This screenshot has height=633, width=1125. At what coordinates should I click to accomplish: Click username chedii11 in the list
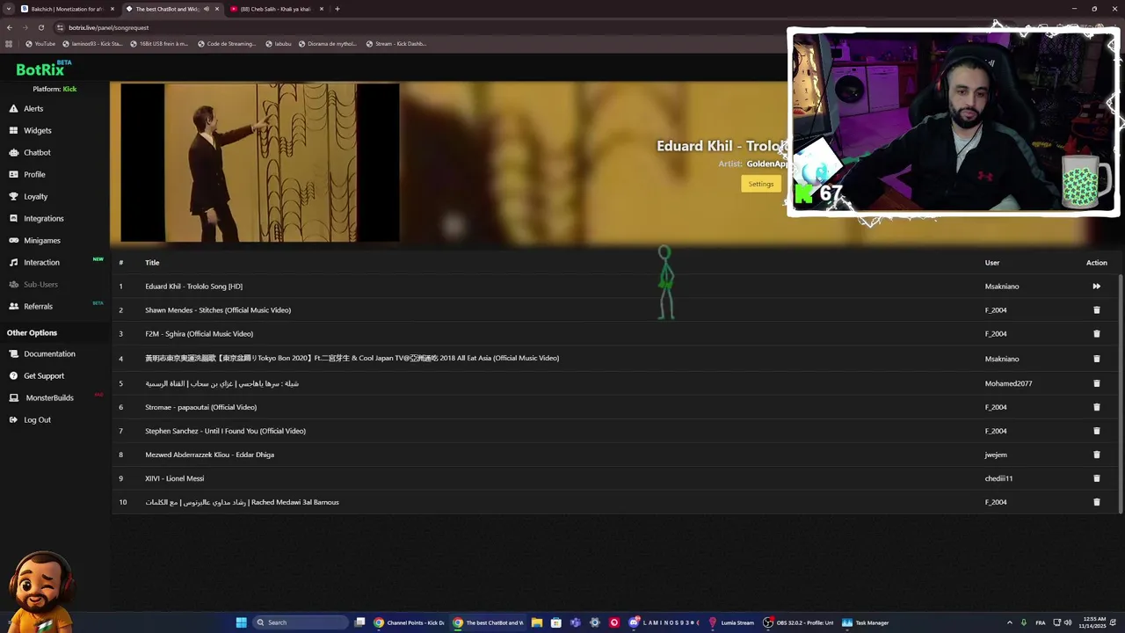(998, 478)
